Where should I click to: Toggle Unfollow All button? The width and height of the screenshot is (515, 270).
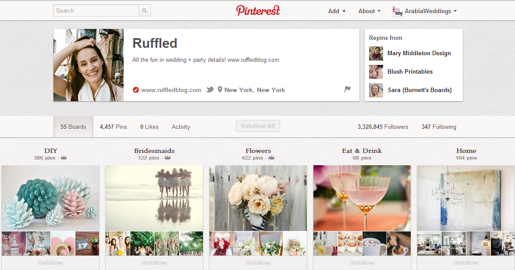(258, 126)
